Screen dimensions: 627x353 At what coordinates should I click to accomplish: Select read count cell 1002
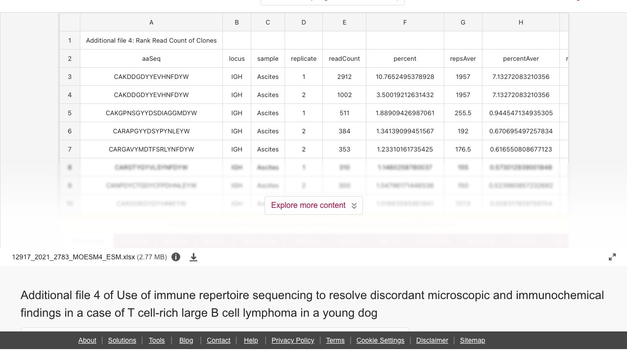pyautogui.click(x=344, y=95)
